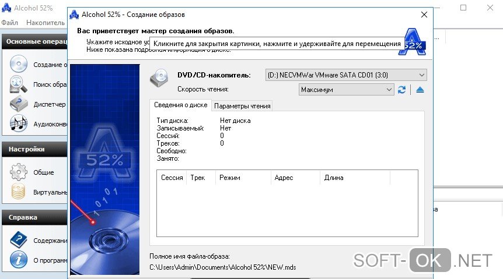503x279 pixels.
Task: Click the Диспетчер link in sidebar
Action: pyautogui.click(x=50, y=104)
